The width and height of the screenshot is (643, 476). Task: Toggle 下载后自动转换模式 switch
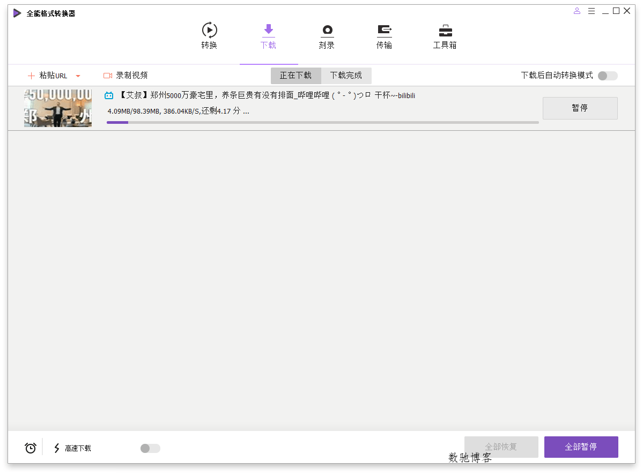(x=607, y=76)
